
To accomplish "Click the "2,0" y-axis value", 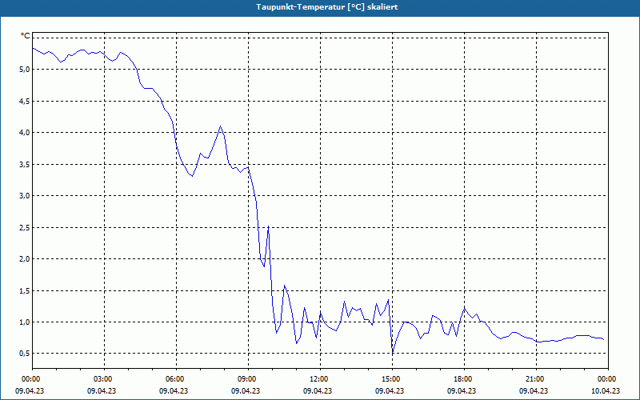I will pyautogui.click(x=25, y=259).
